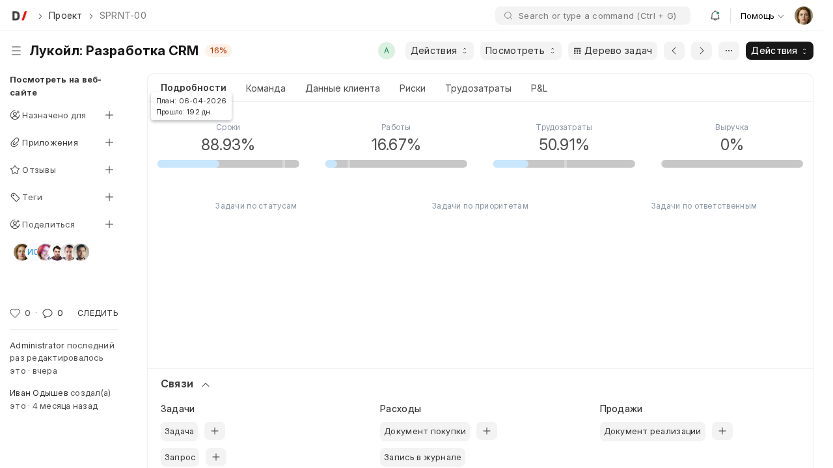833x468 pixels.
Task: Open user profile avatar menu
Action: (804, 16)
